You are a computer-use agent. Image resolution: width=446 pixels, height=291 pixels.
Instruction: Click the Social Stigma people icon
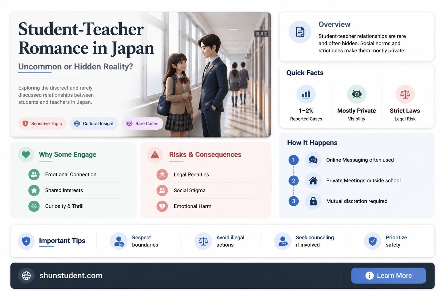pos(162,190)
